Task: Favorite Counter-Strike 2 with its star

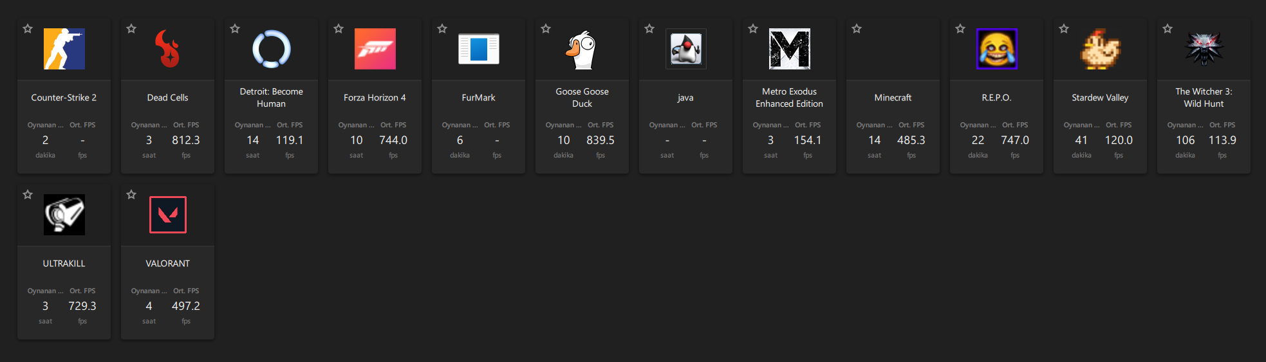Action: (x=28, y=28)
